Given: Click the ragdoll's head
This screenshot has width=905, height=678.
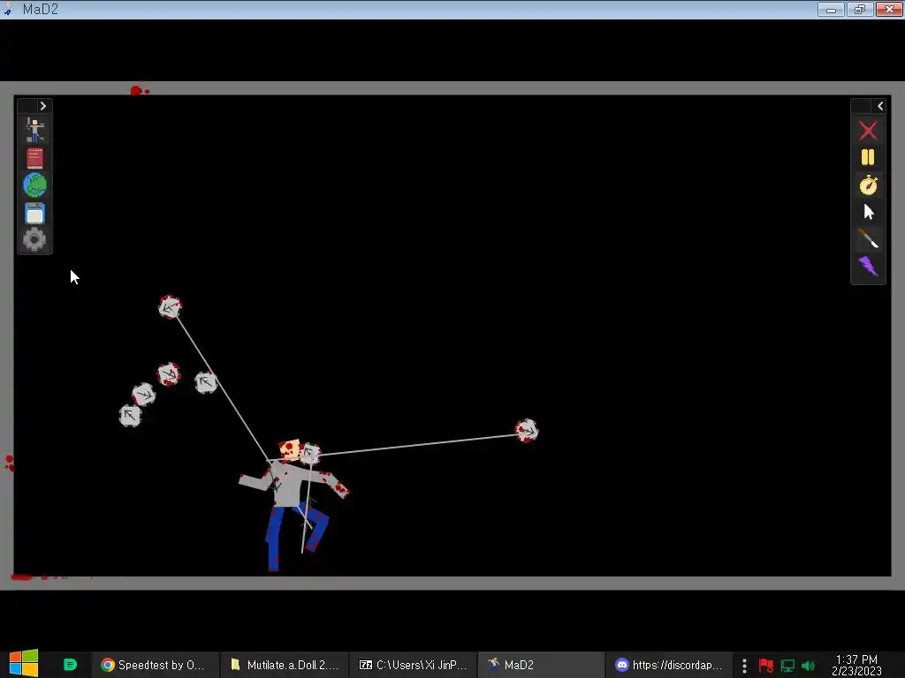Looking at the screenshot, I should [x=290, y=449].
